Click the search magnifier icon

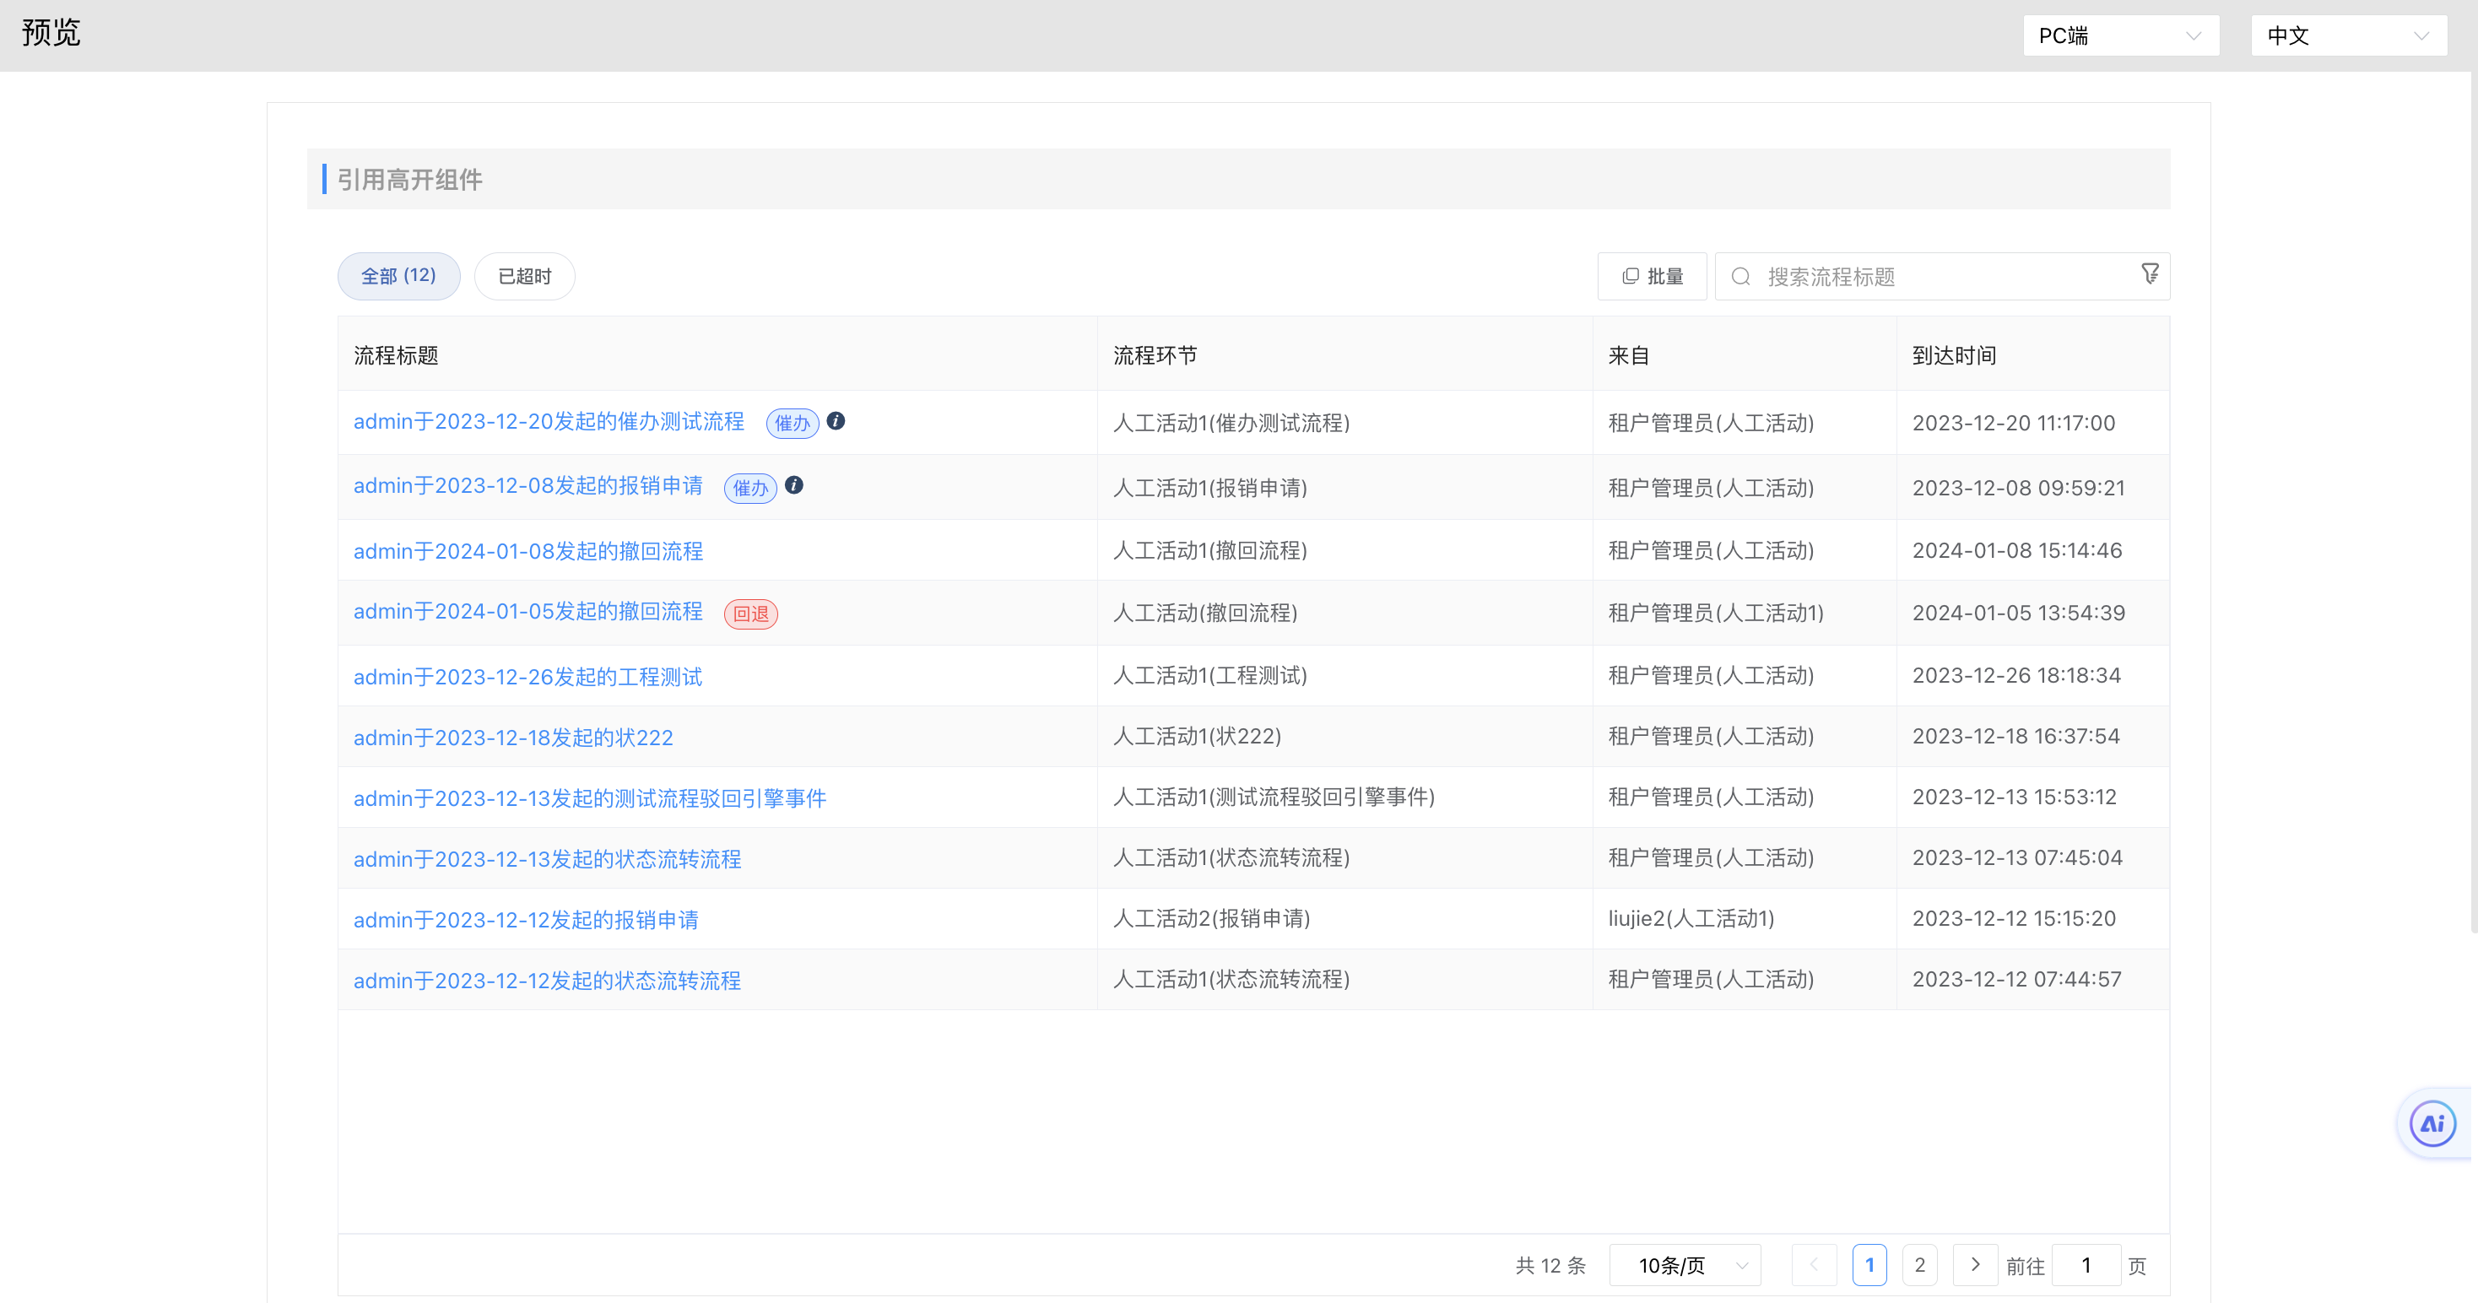(1740, 277)
